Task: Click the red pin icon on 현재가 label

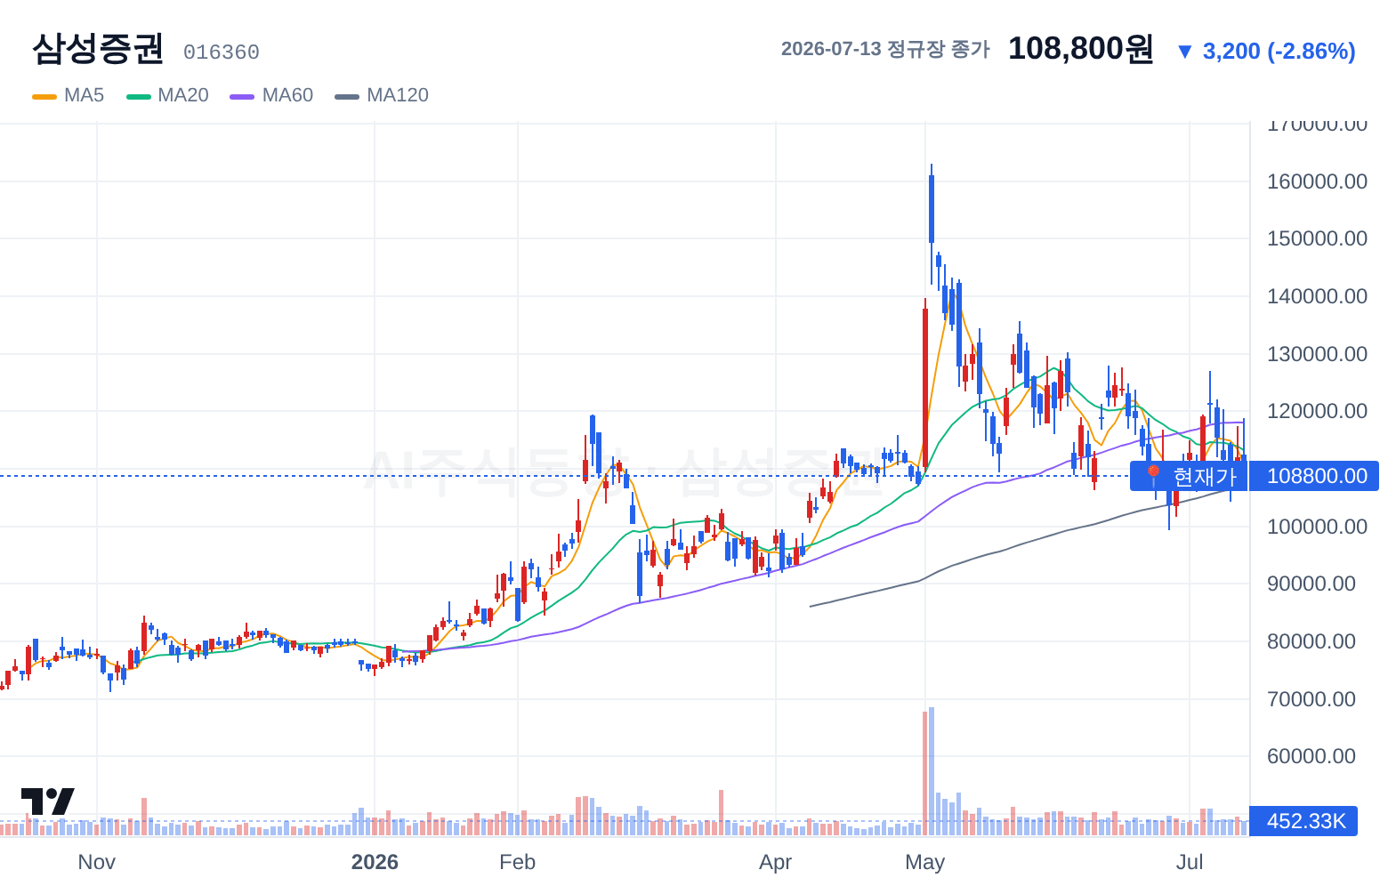Action: click(x=1153, y=476)
